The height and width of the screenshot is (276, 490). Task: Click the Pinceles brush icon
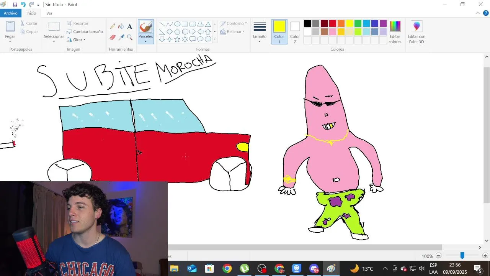(145, 26)
